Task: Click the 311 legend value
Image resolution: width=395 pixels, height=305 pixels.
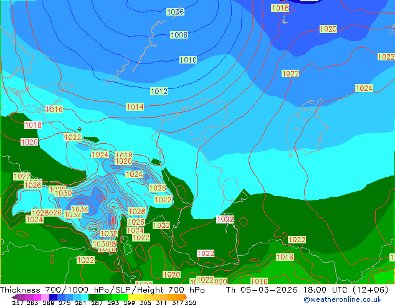Action: [x=161, y=303]
